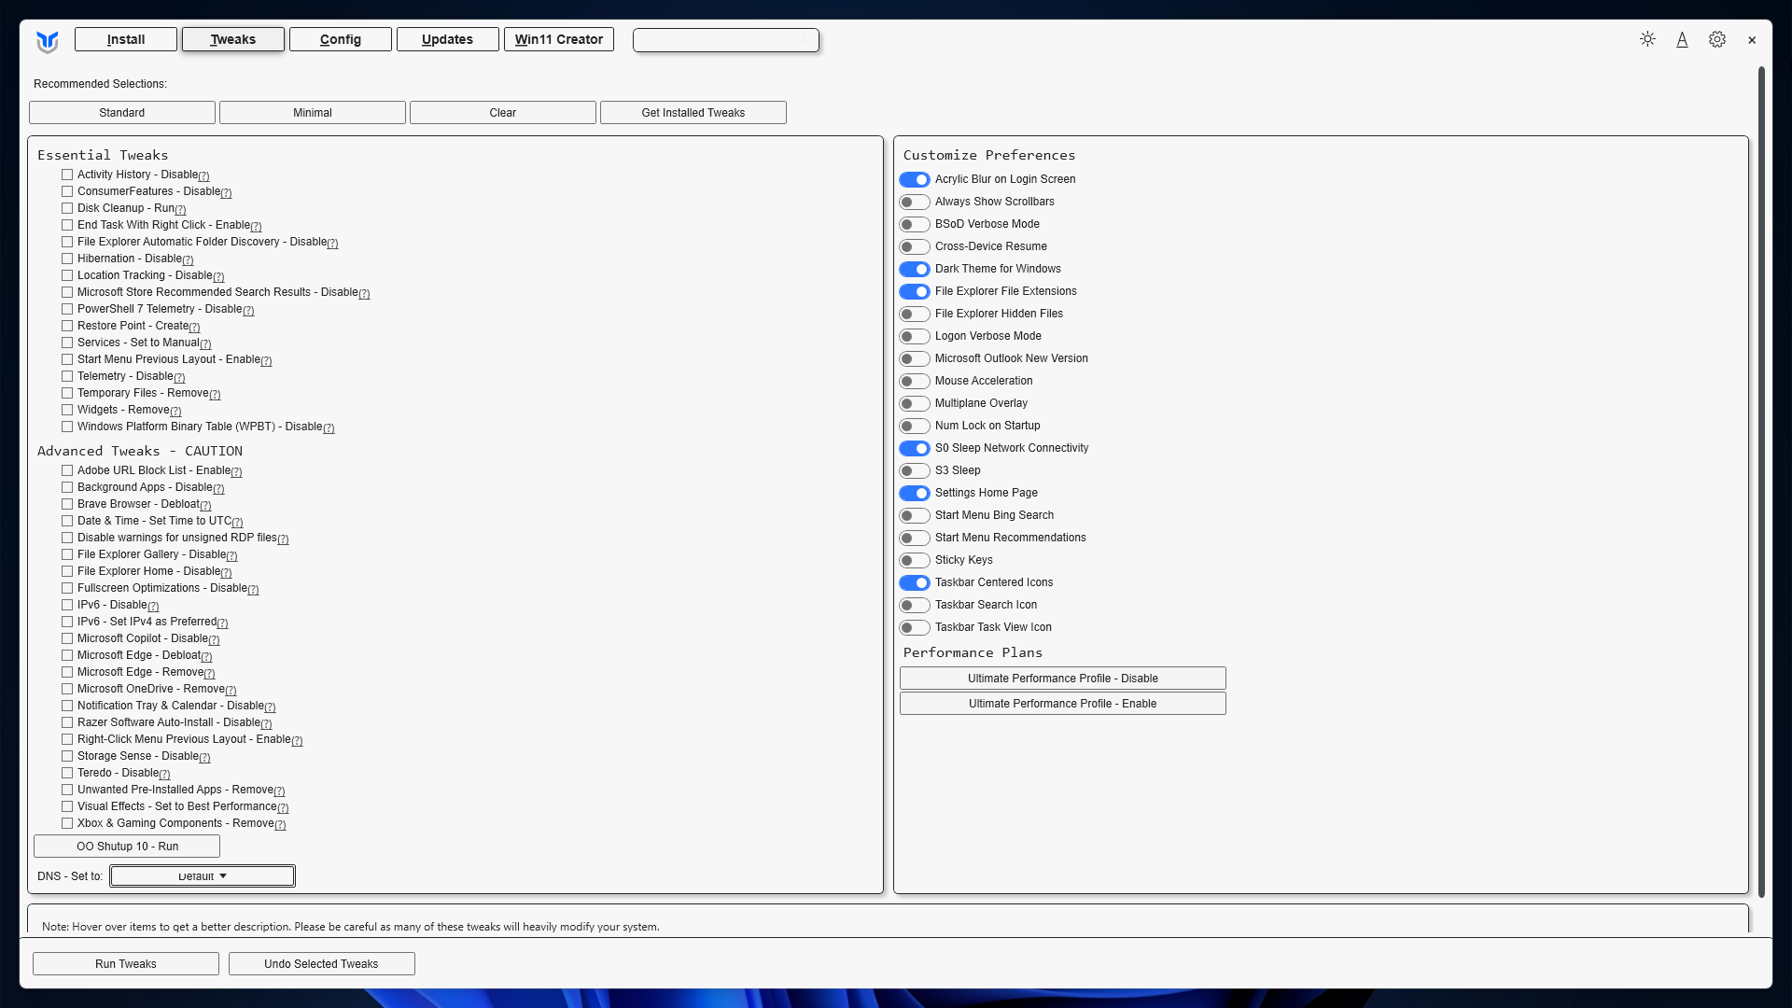Viewport: 1792px width, 1008px height.
Task: Check Restore Point - Create
Action: (67, 326)
